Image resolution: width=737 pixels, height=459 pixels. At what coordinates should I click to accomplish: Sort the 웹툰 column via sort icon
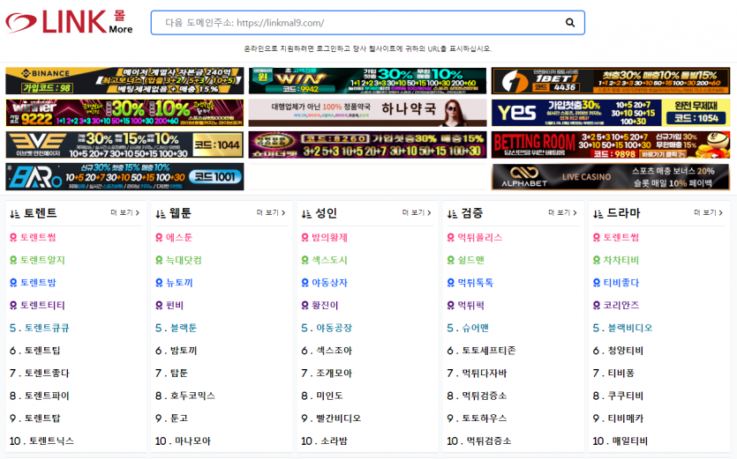tap(161, 214)
